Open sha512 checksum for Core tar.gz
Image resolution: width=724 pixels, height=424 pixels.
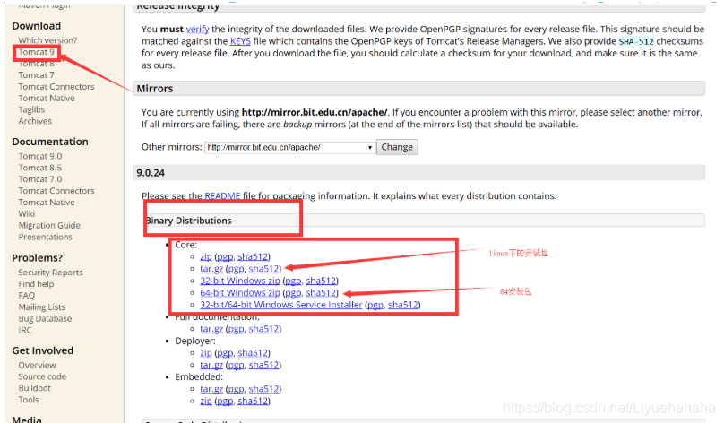pyautogui.click(x=263, y=268)
